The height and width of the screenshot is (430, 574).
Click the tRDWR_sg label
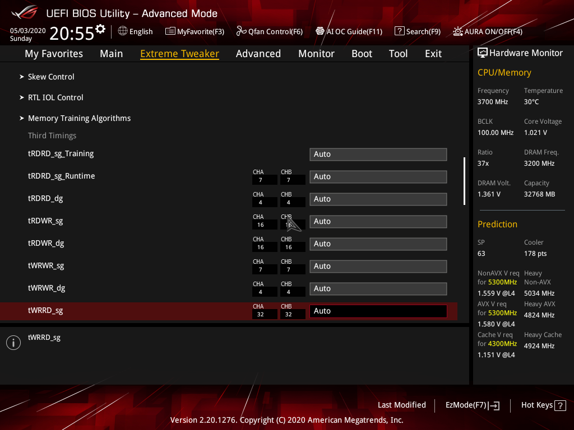pyautogui.click(x=45, y=221)
